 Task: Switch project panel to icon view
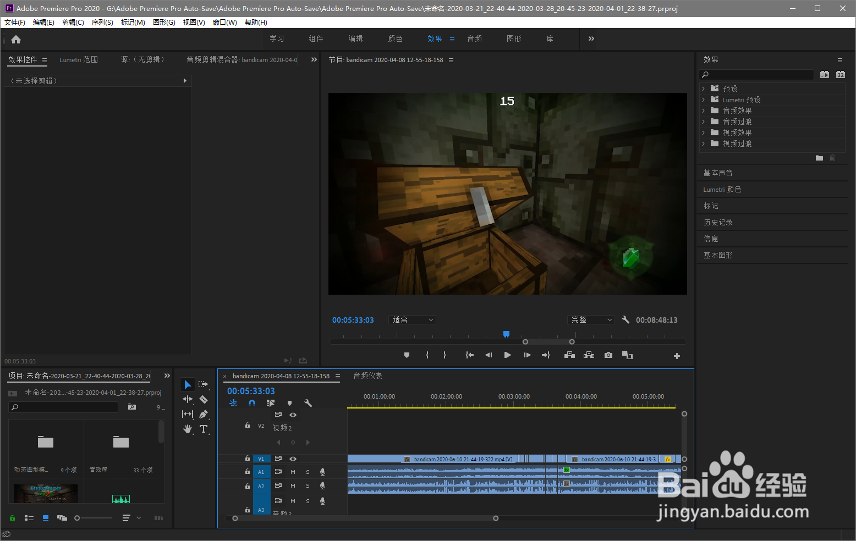[46, 518]
